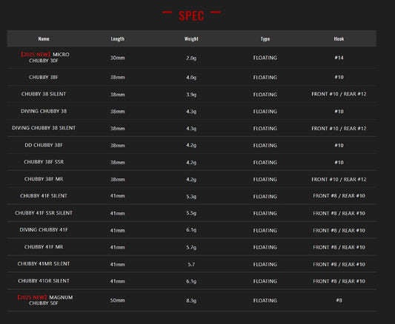The image size is (395, 324).
Task: Click the CHUBBY 41MR SILENT name
Action: [44, 263]
